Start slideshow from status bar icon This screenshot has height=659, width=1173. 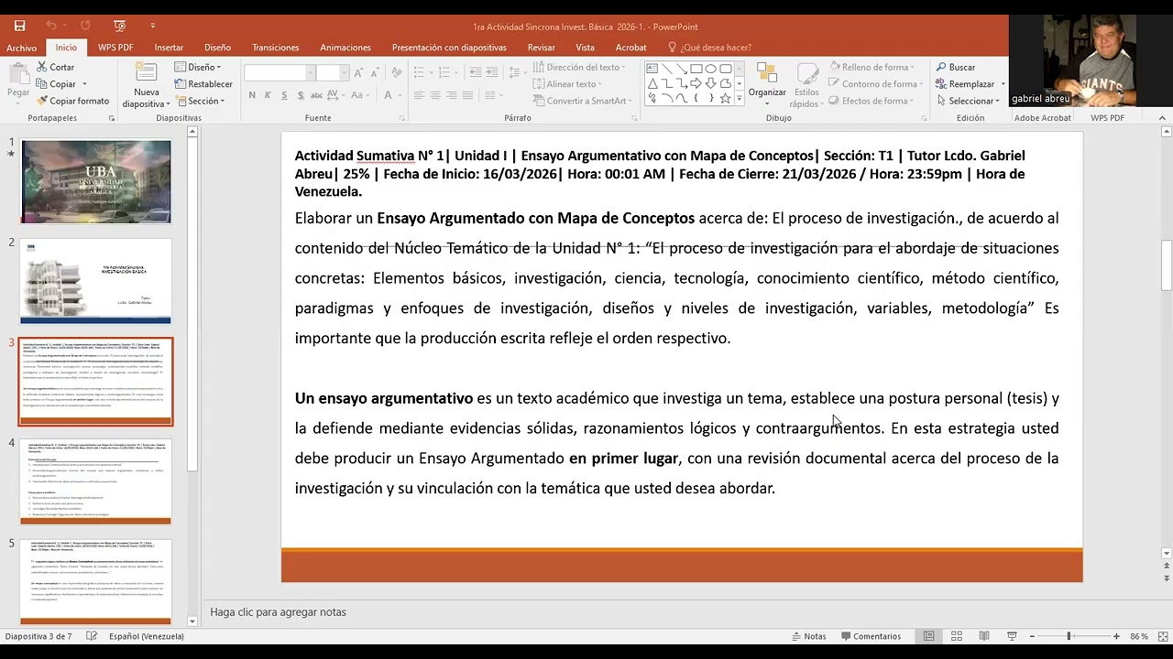[1012, 636]
